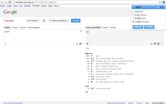Select Chinese source language tab

pos(15,28)
